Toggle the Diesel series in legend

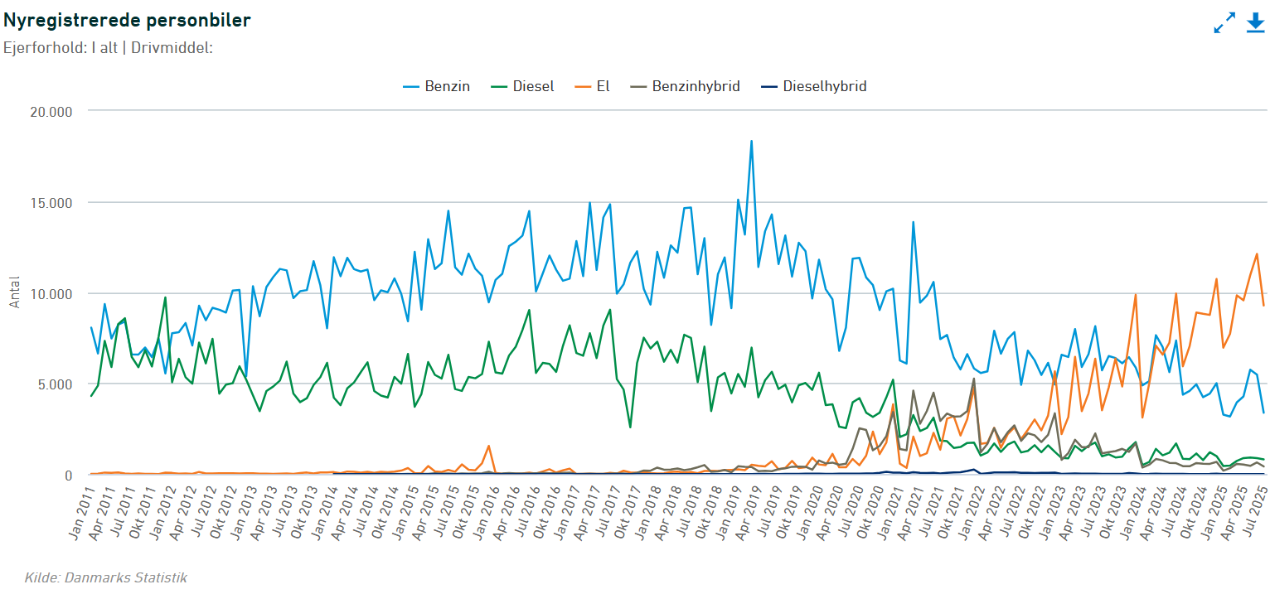coord(522,86)
